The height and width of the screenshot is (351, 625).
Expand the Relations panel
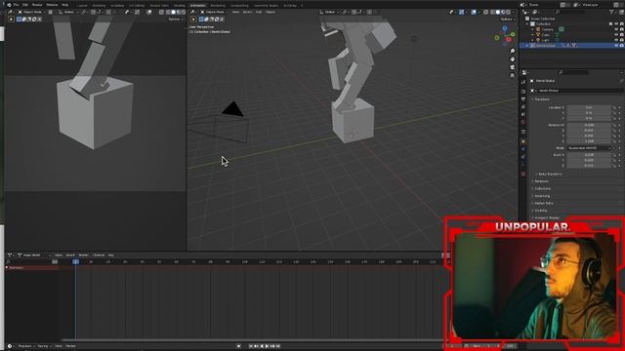(x=541, y=181)
